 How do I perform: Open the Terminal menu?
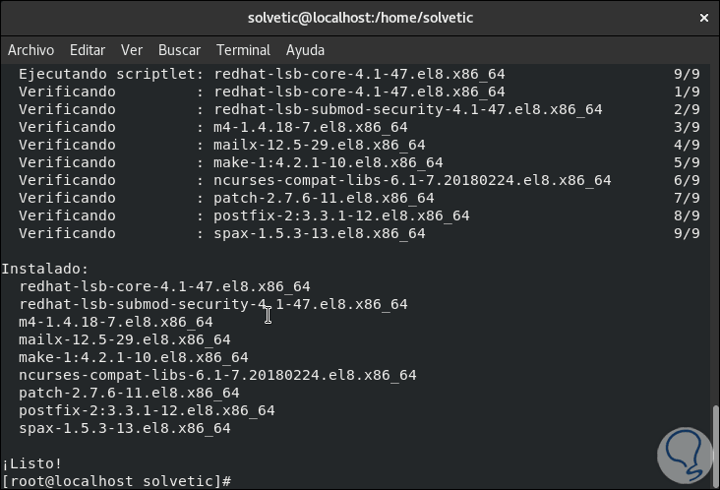(x=243, y=50)
